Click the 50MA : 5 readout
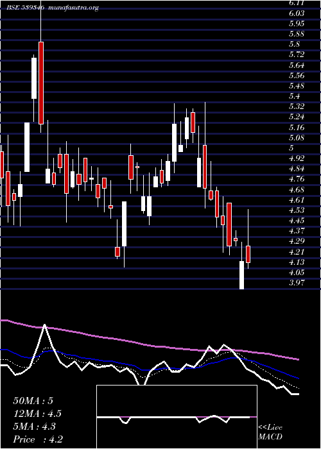Image resolution: width=321 pixels, height=449 pixels. pos(33,401)
